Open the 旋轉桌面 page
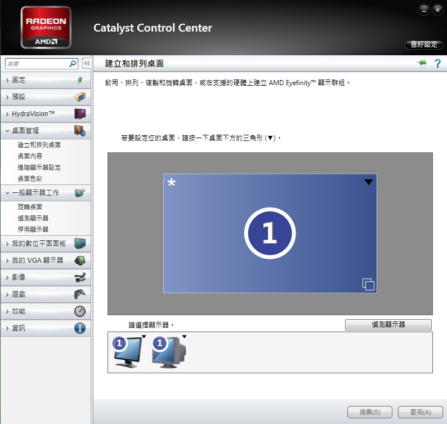 (x=30, y=207)
